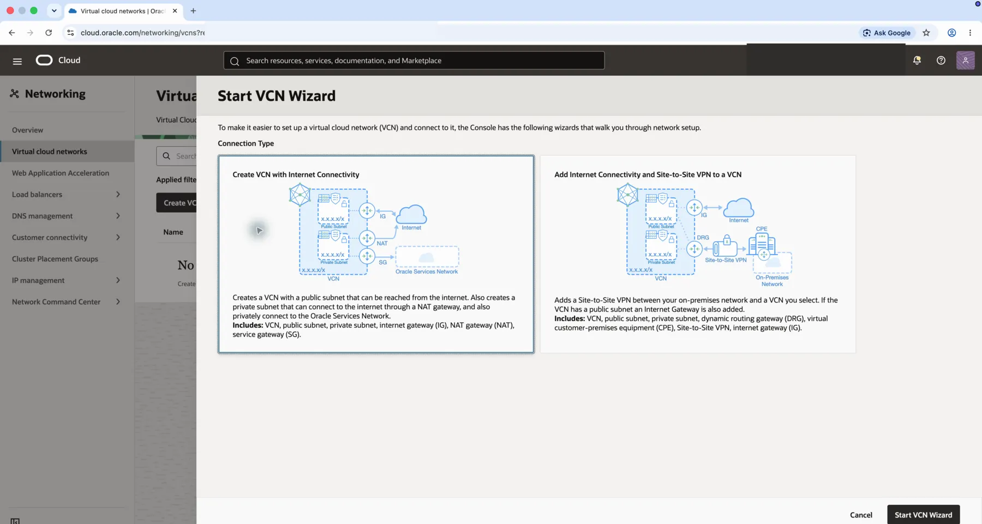View site information icon in address bar
Screen dimensions: 982x524
pos(70,33)
